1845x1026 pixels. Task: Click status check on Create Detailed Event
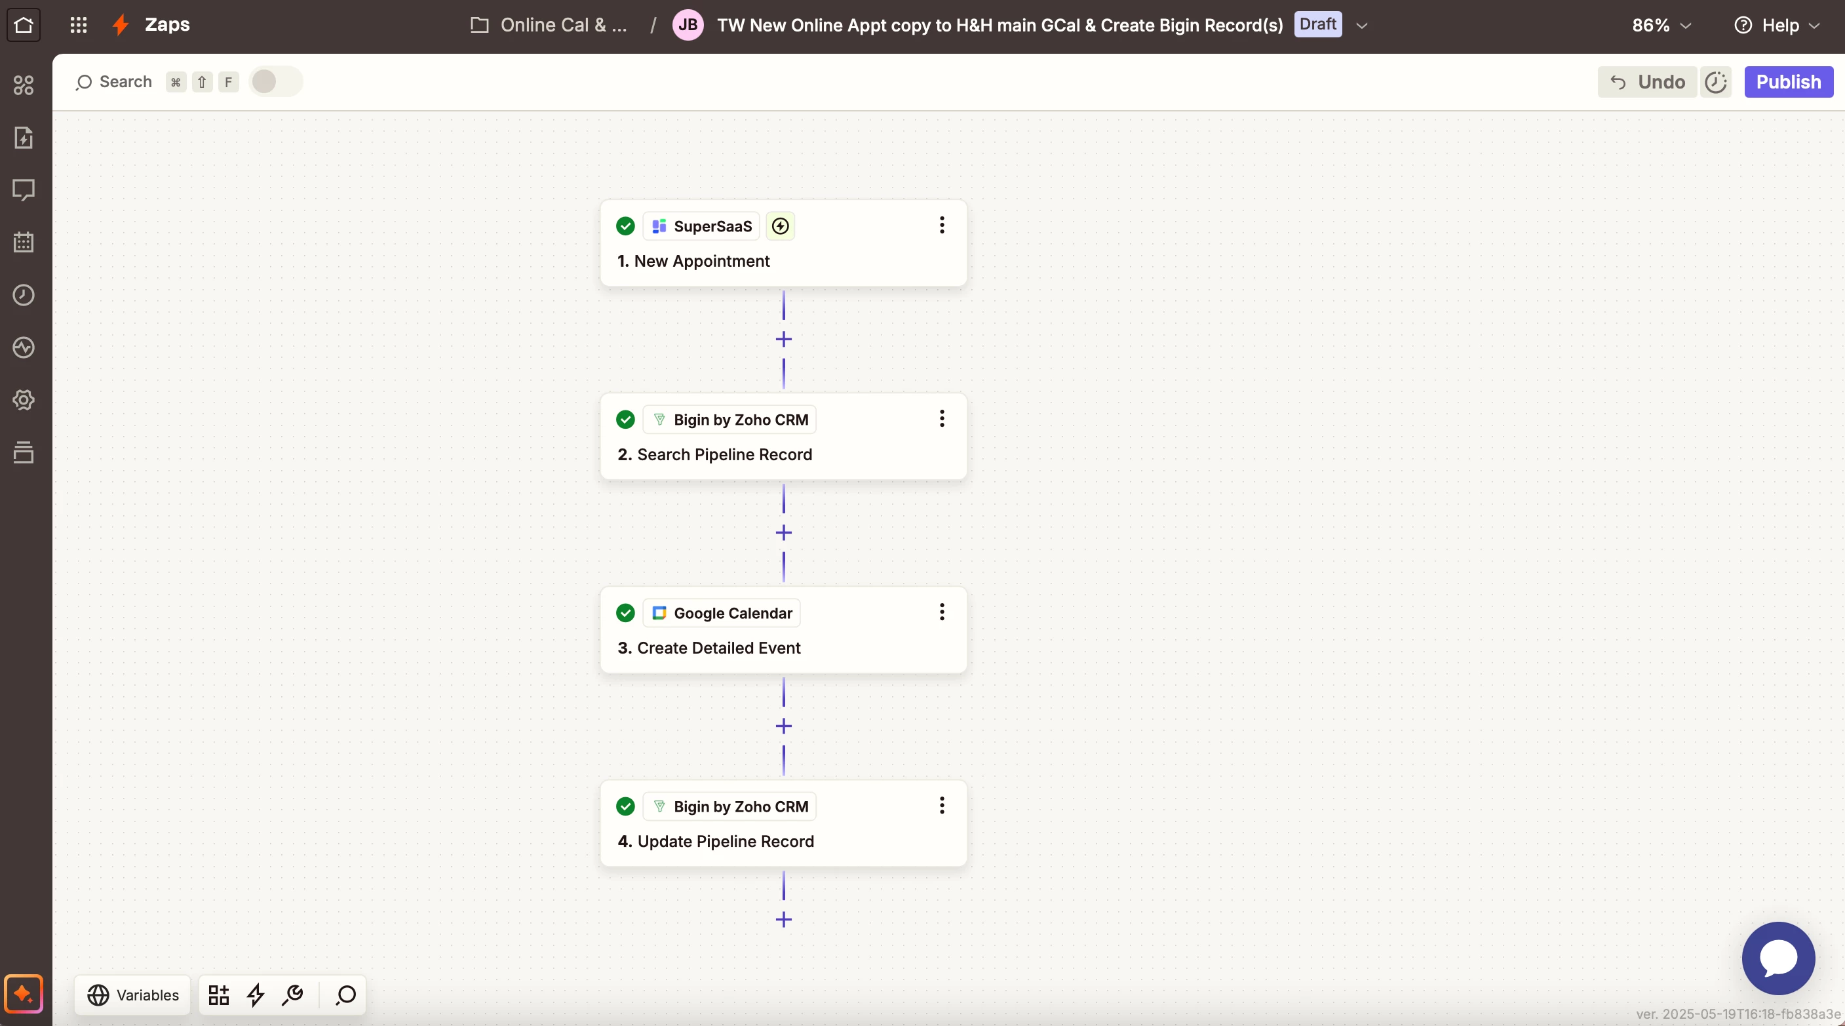(x=625, y=614)
